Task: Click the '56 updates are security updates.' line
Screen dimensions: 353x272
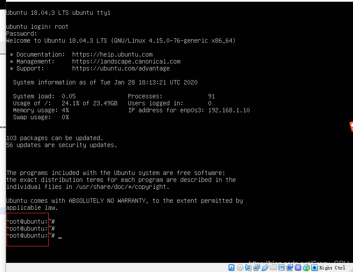Action: (x=62, y=145)
